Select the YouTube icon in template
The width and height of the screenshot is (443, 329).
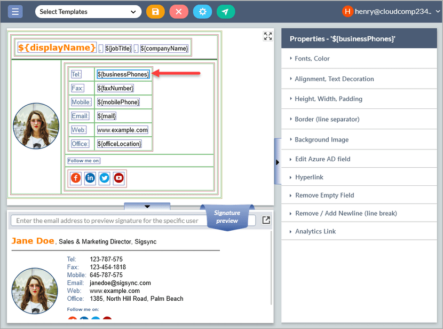(118, 178)
